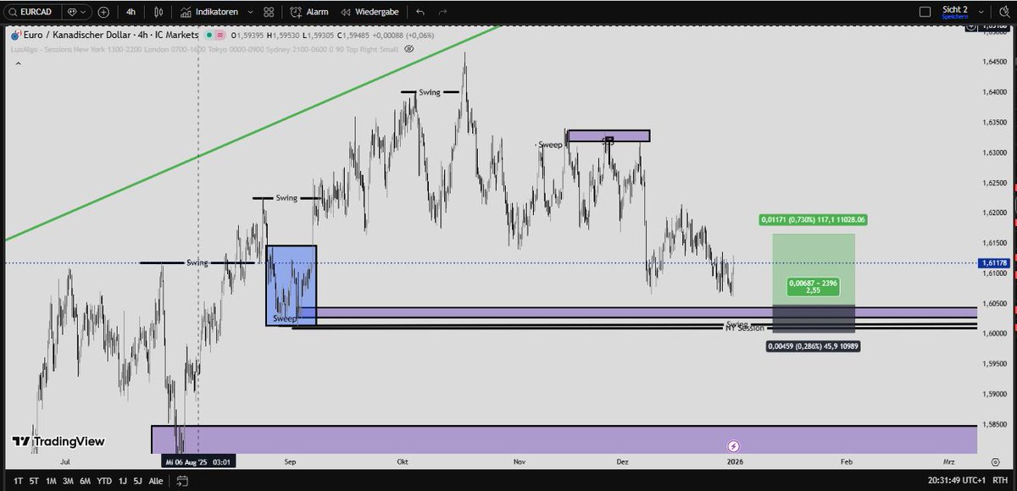Open the Indikatoren dialog
The height and width of the screenshot is (491, 1017).
pos(210,13)
